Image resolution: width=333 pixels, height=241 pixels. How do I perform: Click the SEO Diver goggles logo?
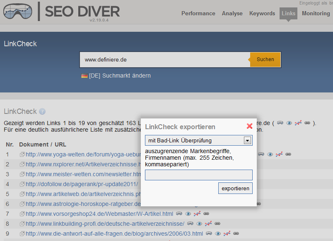pyautogui.click(x=18, y=12)
